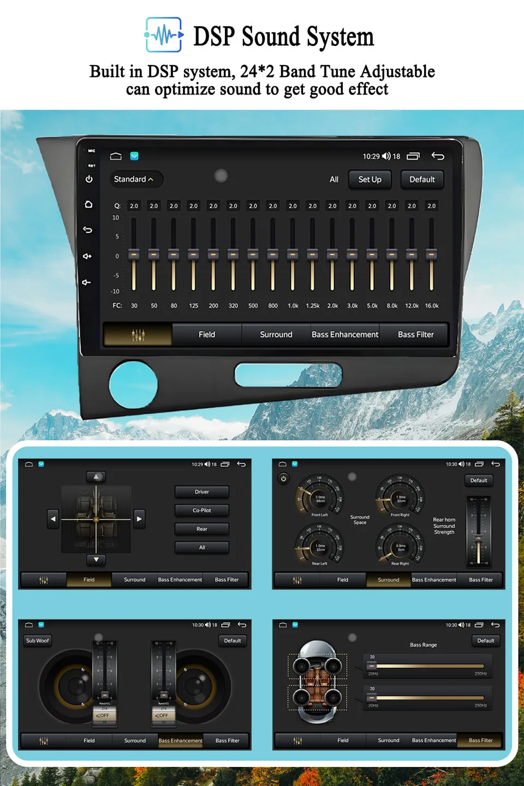Click the Q value box above the 500 Hz band

click(x=253, y=206)
